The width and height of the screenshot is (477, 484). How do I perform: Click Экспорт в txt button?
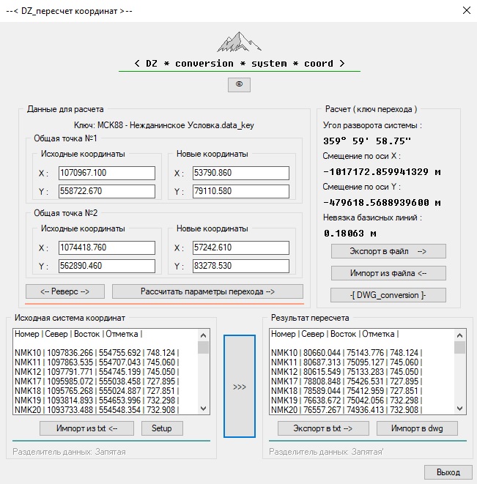click(x=323, y=428)
